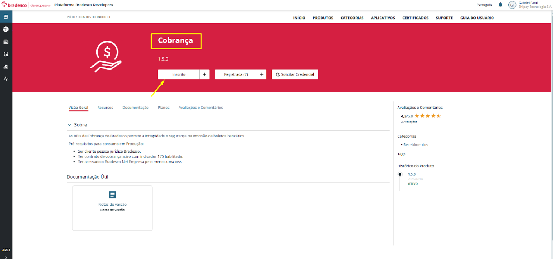Open the store icon in left sidebar
553x259 pixels.
[x=6, y=17]
